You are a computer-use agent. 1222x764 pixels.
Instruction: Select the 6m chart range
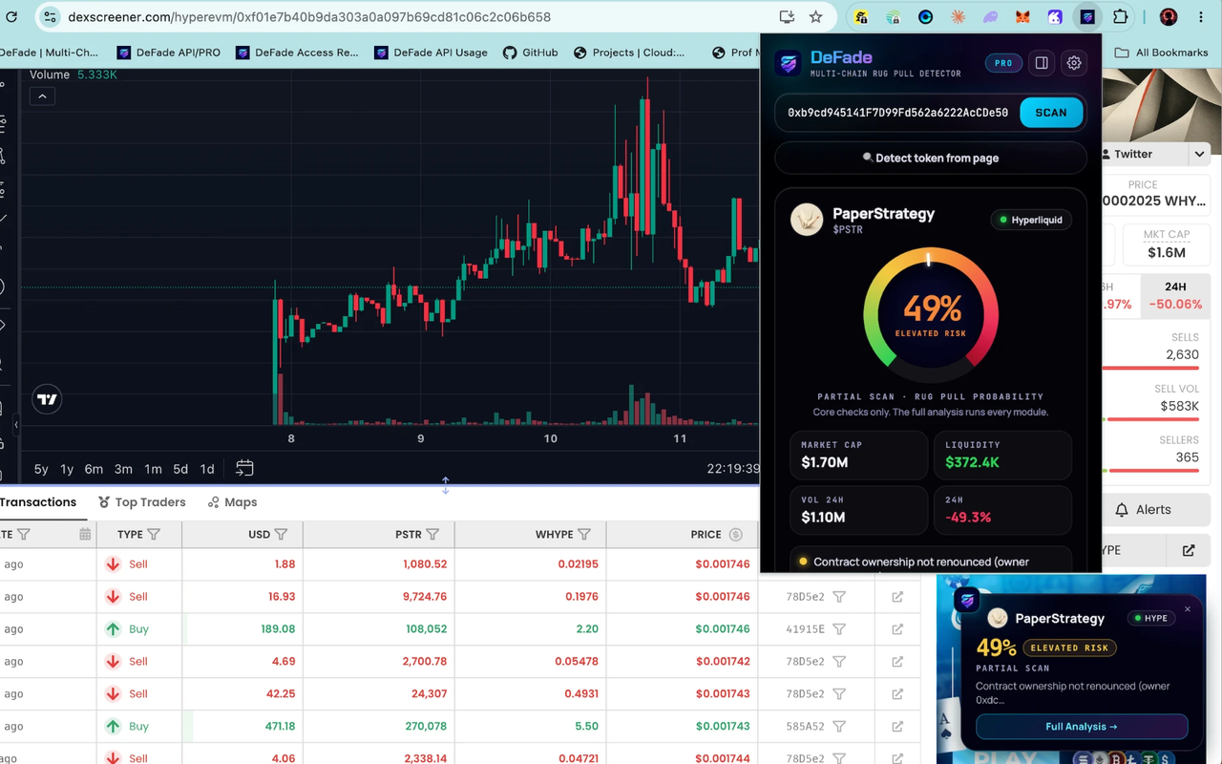(94, 469)
